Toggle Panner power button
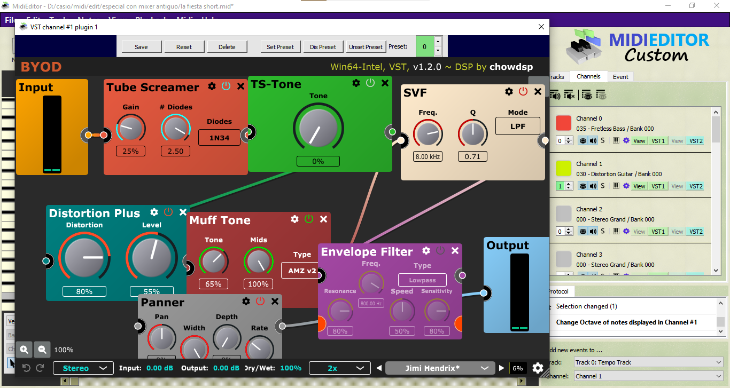The width and height of the screenshot is (730, 388). click(x=260, y=301)
